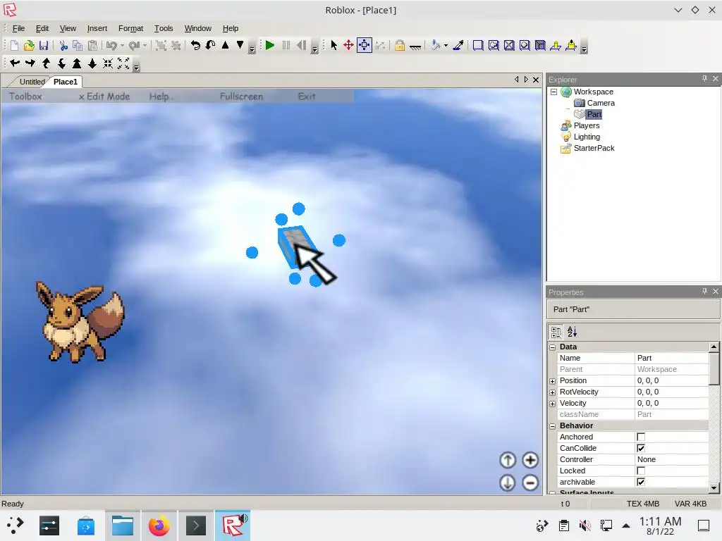Select Camera in the Explorer tree
This screenshot has height=541, width=722.
tap(601, 103)
